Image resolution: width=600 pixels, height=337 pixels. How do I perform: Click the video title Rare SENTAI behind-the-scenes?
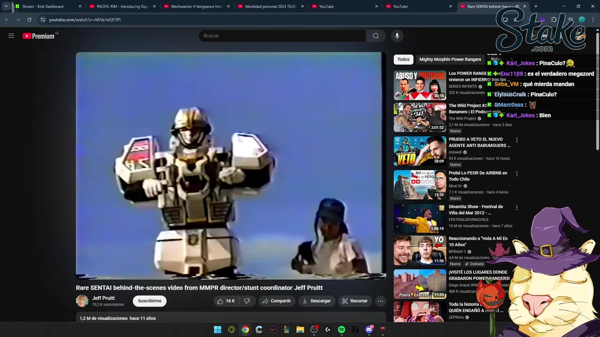click(x=199, y=288)
